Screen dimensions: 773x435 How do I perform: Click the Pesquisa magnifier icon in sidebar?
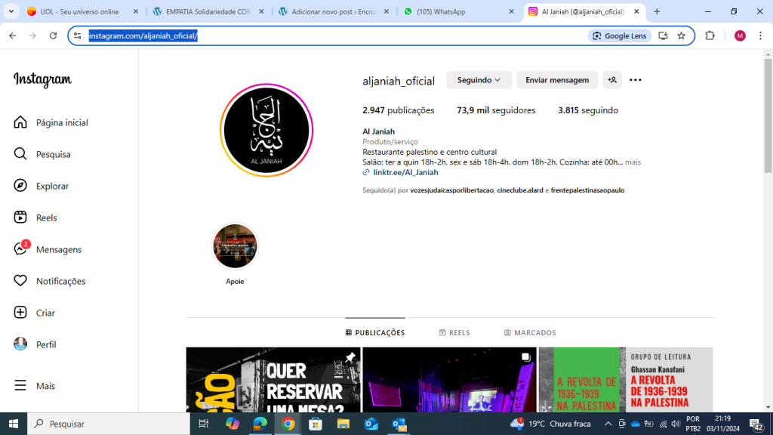pos(21,154)
